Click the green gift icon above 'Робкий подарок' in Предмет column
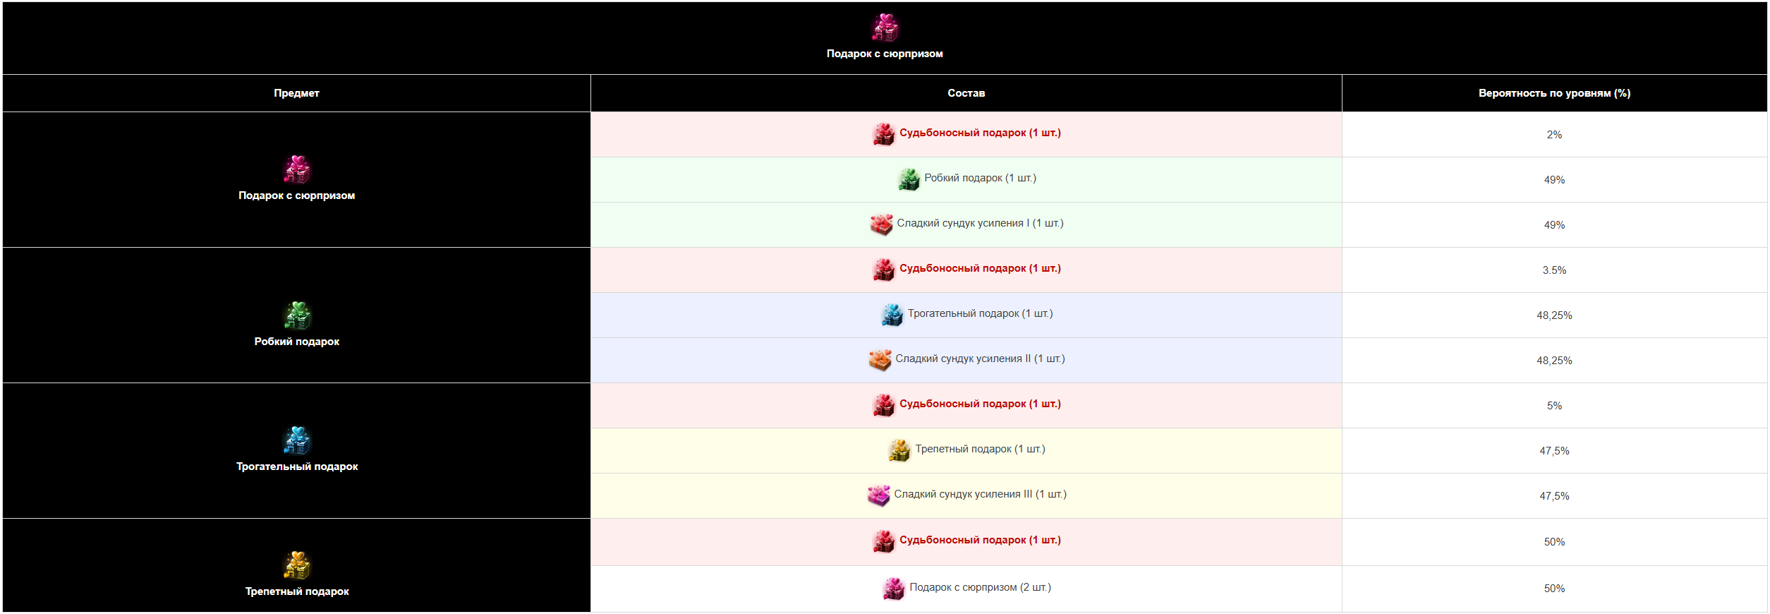The height and width of the screenshot is (614, 1770). click(x=297, y=315)
